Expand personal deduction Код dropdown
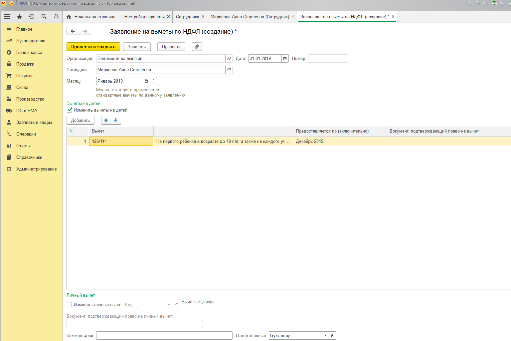 (169, 305)
